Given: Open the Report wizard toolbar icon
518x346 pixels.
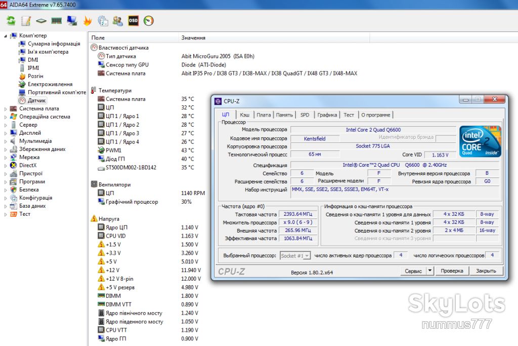Looking at the screenshot, I should [26, 21].
